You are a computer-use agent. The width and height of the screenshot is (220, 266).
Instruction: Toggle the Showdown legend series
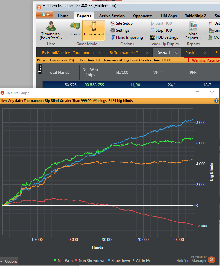119,261
